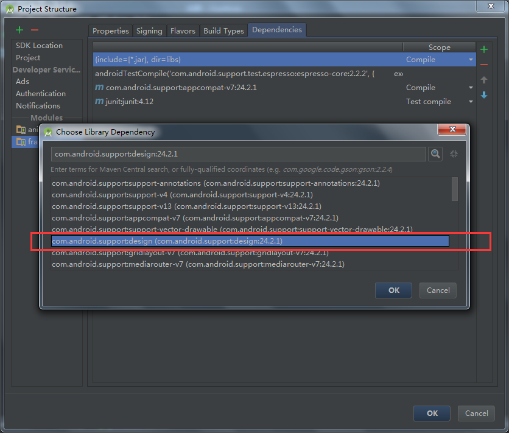Viewport: 509px width, 433px height.
Task: Cancel the Choose Library Dependency dialog
Action: (438, 290)
